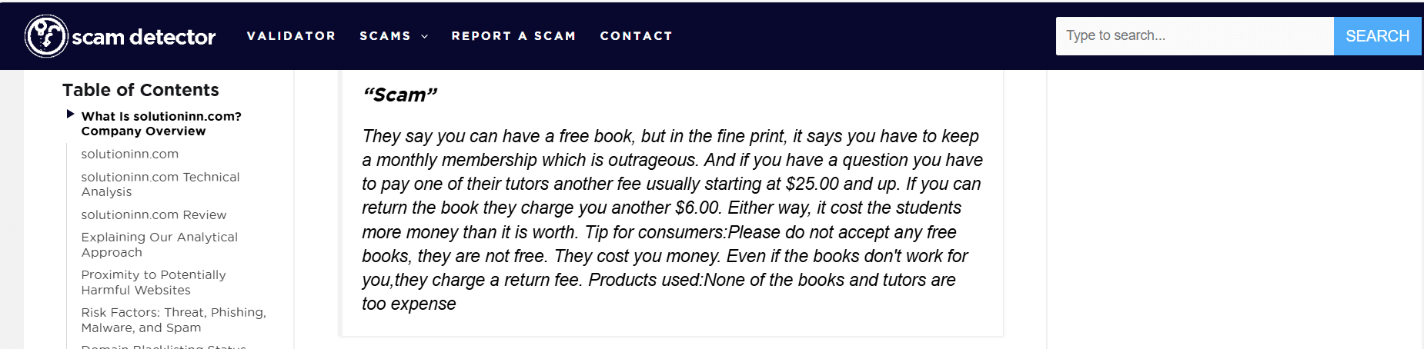Click the triangle marker beside Company Overview
The image size is (1424, 349).
[70, 115]
